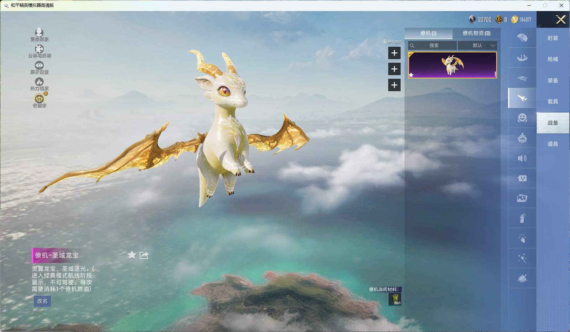Click the first plus slot under 僚机物资

click(x=394, y=53)
